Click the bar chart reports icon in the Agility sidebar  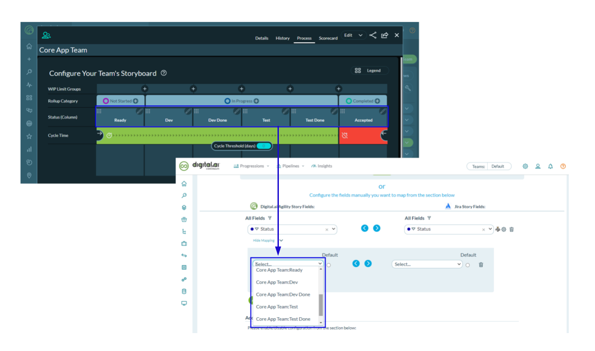click(x=29, y=149)
